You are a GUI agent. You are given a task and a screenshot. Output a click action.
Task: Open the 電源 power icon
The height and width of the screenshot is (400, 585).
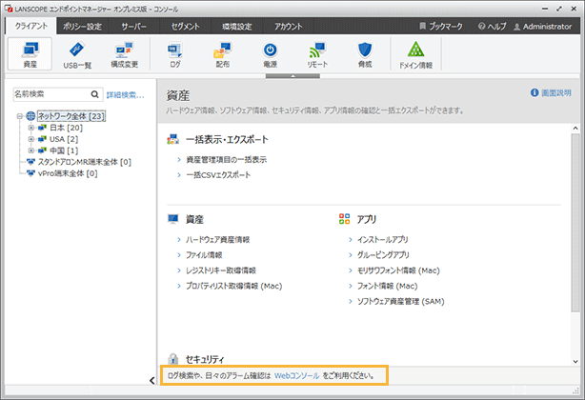[270, 53]
